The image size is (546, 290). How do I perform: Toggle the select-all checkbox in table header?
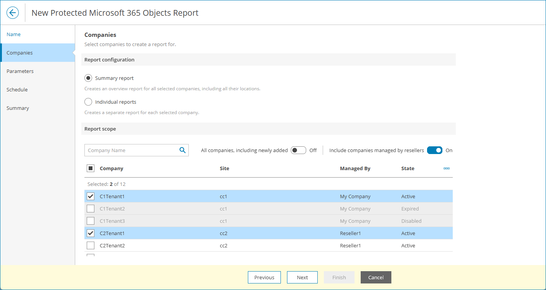91,168
